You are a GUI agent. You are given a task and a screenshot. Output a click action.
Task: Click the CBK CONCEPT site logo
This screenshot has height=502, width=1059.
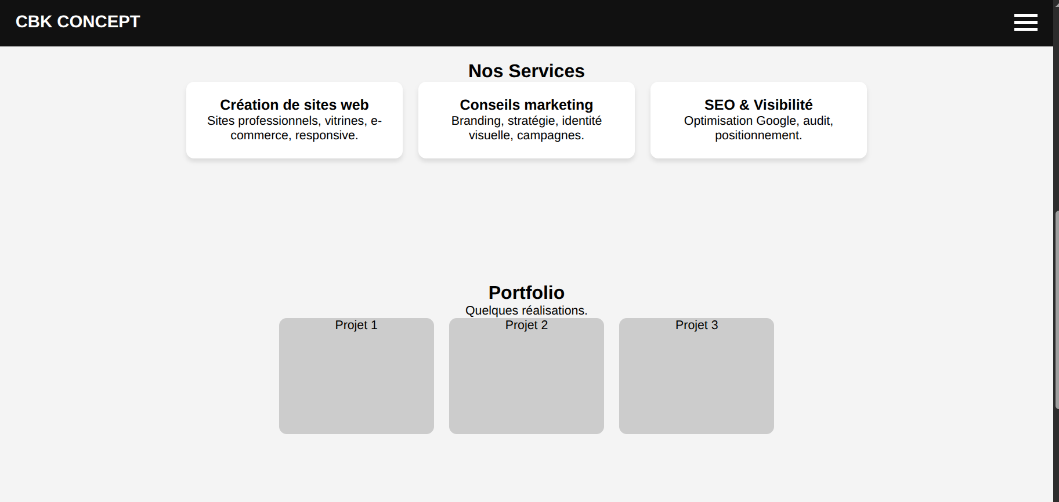click(x=78, y=22)
